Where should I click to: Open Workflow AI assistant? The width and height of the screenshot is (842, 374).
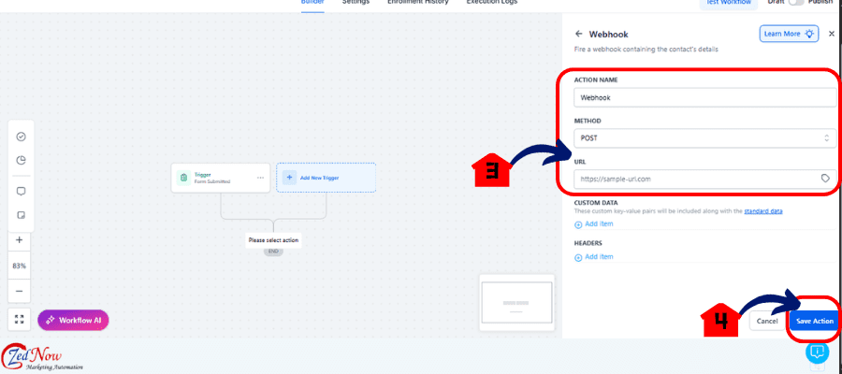73,320
